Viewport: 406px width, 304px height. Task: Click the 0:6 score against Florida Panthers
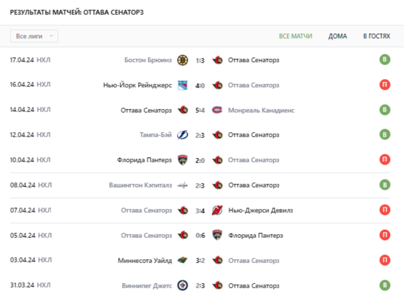pyautogui.click(x=200, y=236)
